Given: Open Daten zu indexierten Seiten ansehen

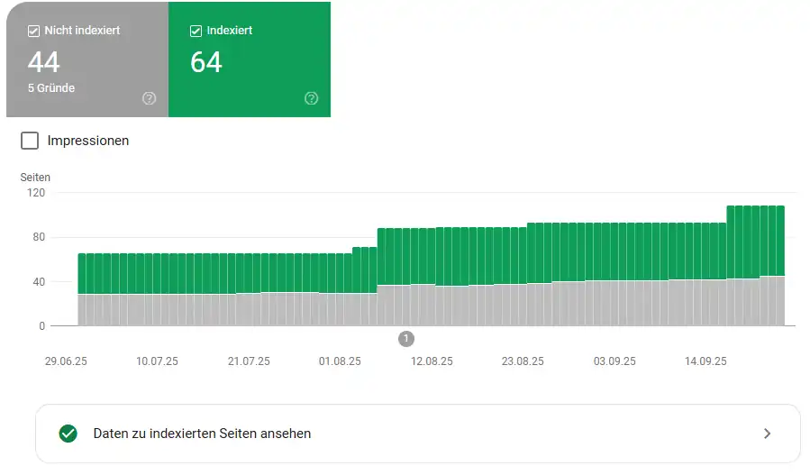Looking at the screenshot, I should (x=202, y=434).
